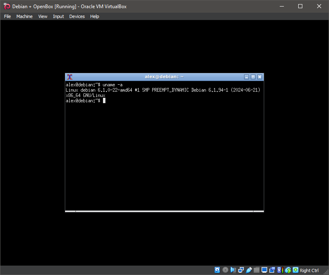Open the File menu
Image resolution: width=329 pixels, height=275 pixels.
click(7, 16)
